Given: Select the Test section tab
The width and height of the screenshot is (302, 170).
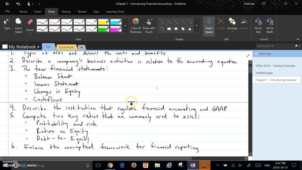Looking at the screenshot, I should coord(48,47).
